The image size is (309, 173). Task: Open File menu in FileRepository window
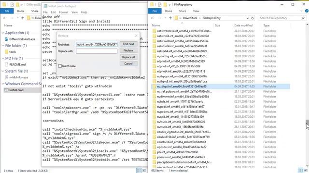pos(154,11)
